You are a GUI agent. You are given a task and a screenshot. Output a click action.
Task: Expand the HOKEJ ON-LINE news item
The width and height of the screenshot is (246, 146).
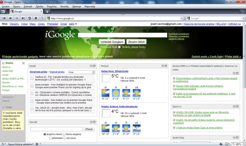pos(174,112)
